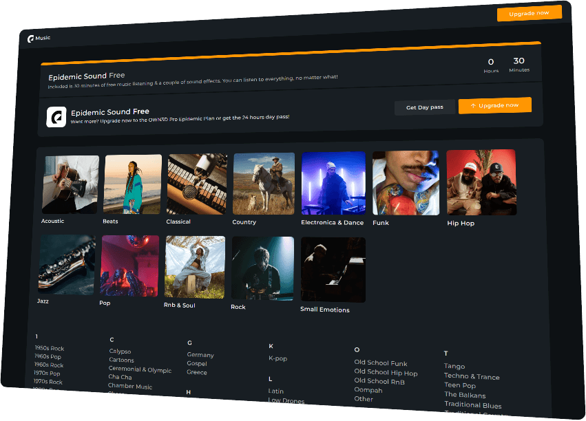Select the Latin genre link
The image size is (586, 421).
click(x=276, y=391)
